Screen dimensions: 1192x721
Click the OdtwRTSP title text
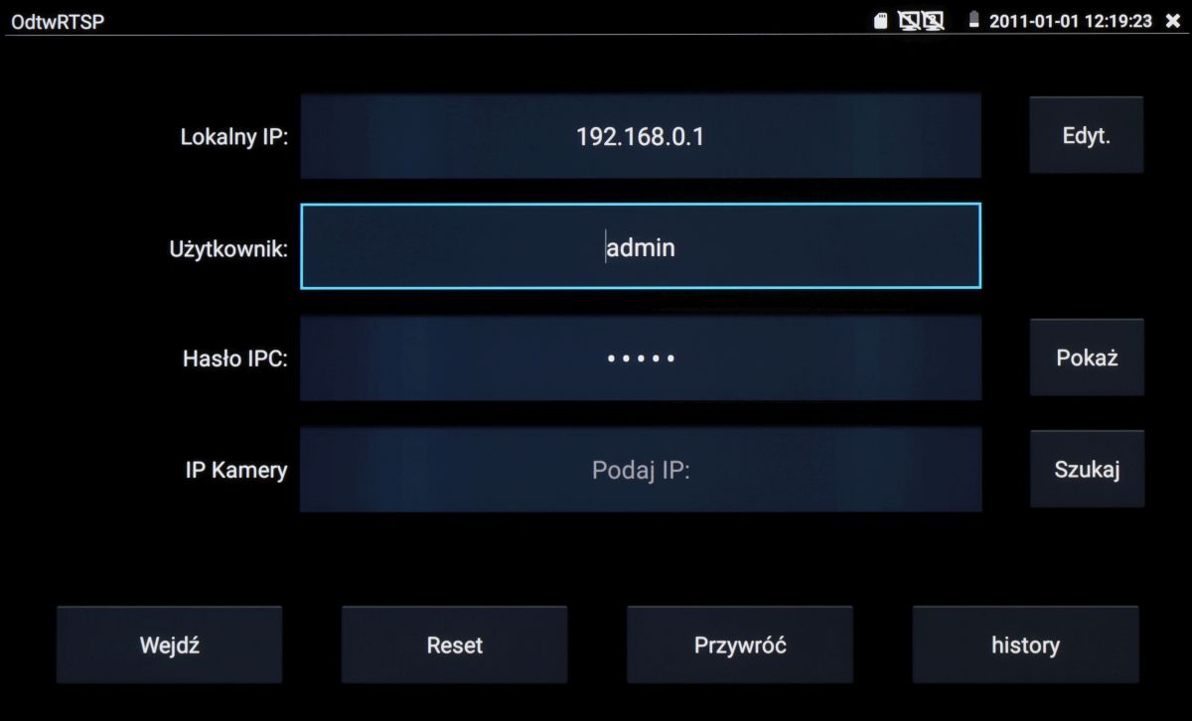pyautogui.click(x=58, y=21)
